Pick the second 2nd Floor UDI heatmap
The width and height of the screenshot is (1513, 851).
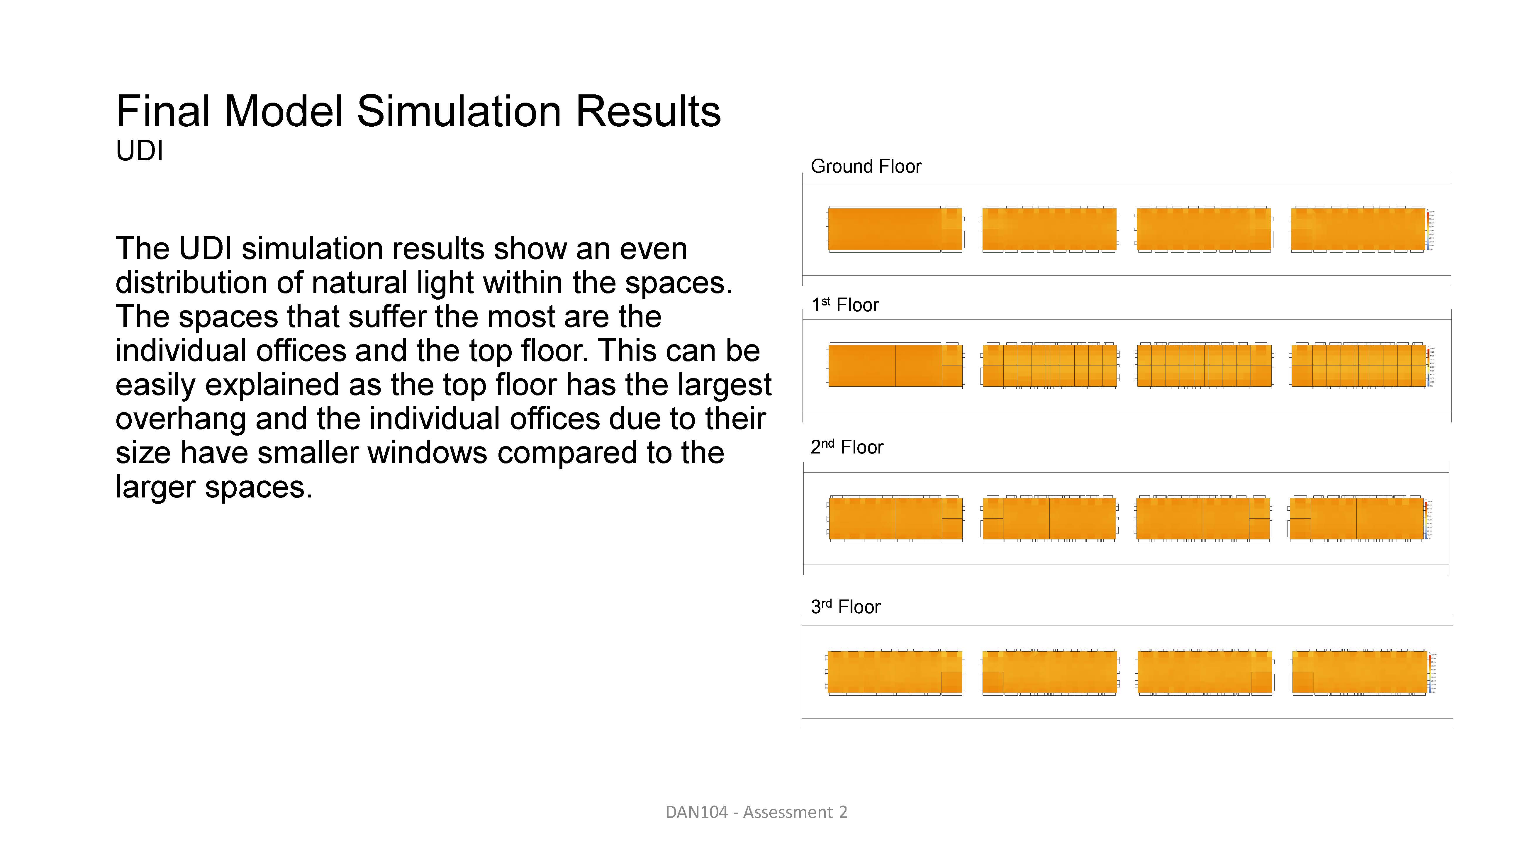point(1049,519)
